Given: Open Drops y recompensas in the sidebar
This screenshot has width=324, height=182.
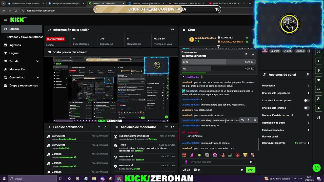Looking at the screenshot, I should coord(22,85).
